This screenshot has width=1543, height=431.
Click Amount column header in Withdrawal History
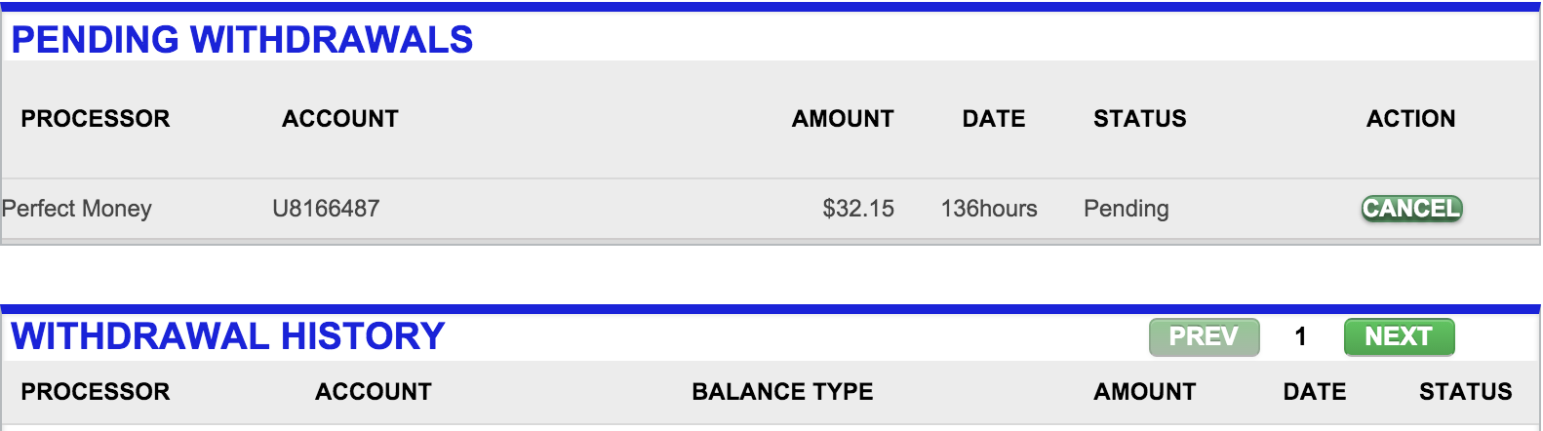pyautogui.click(x=1145, y=392)
